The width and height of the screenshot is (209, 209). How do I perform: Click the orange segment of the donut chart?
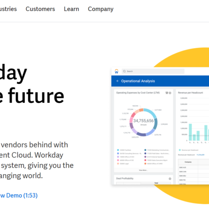pos(141,110)
